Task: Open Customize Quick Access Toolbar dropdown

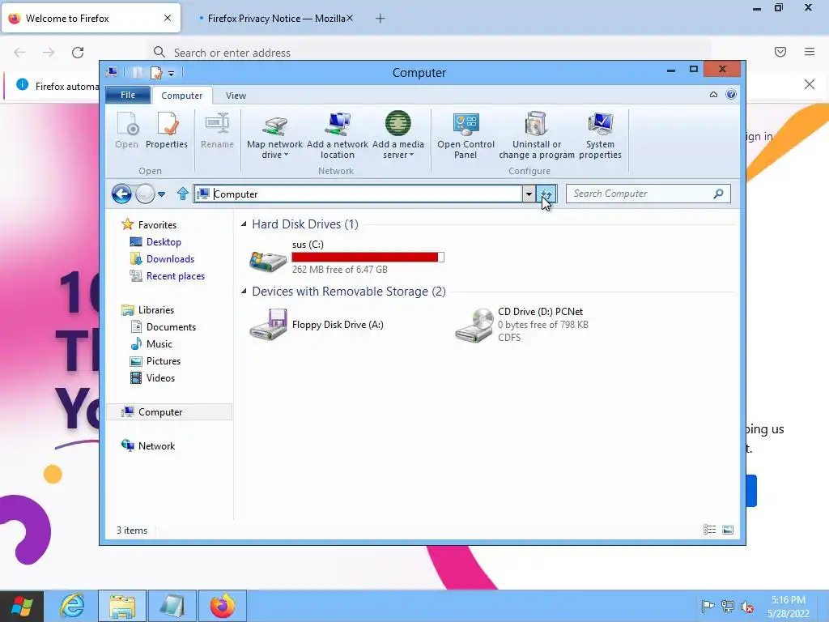Action: pyautogui.click(x=172, y=73)
